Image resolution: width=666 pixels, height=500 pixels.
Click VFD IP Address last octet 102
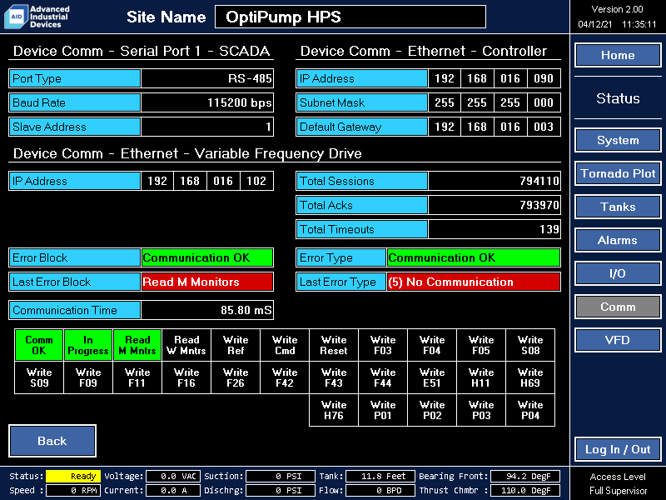[x=256, y=181]
